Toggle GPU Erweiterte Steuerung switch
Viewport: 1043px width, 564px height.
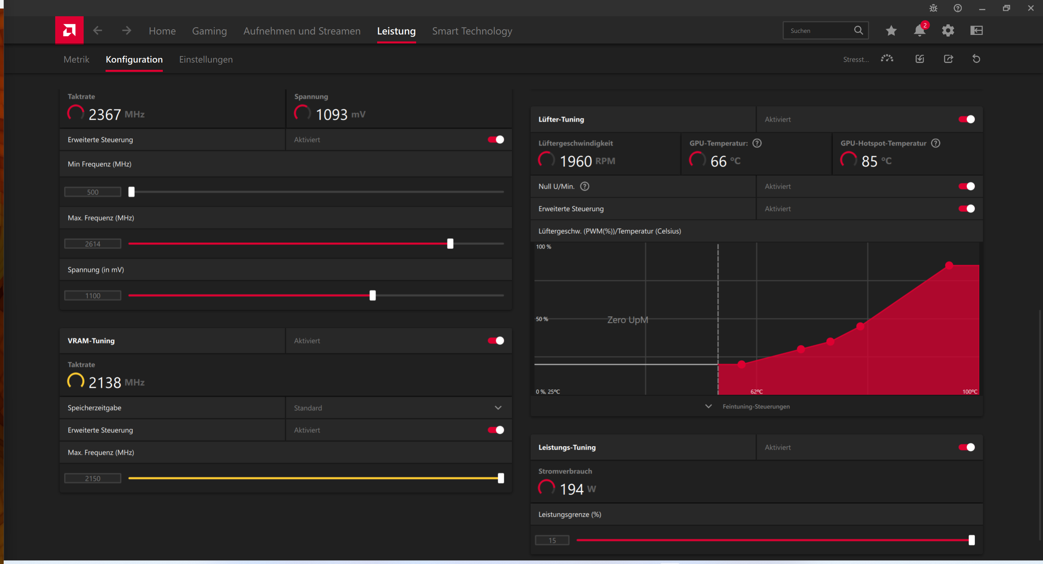[x=496, y=140]
